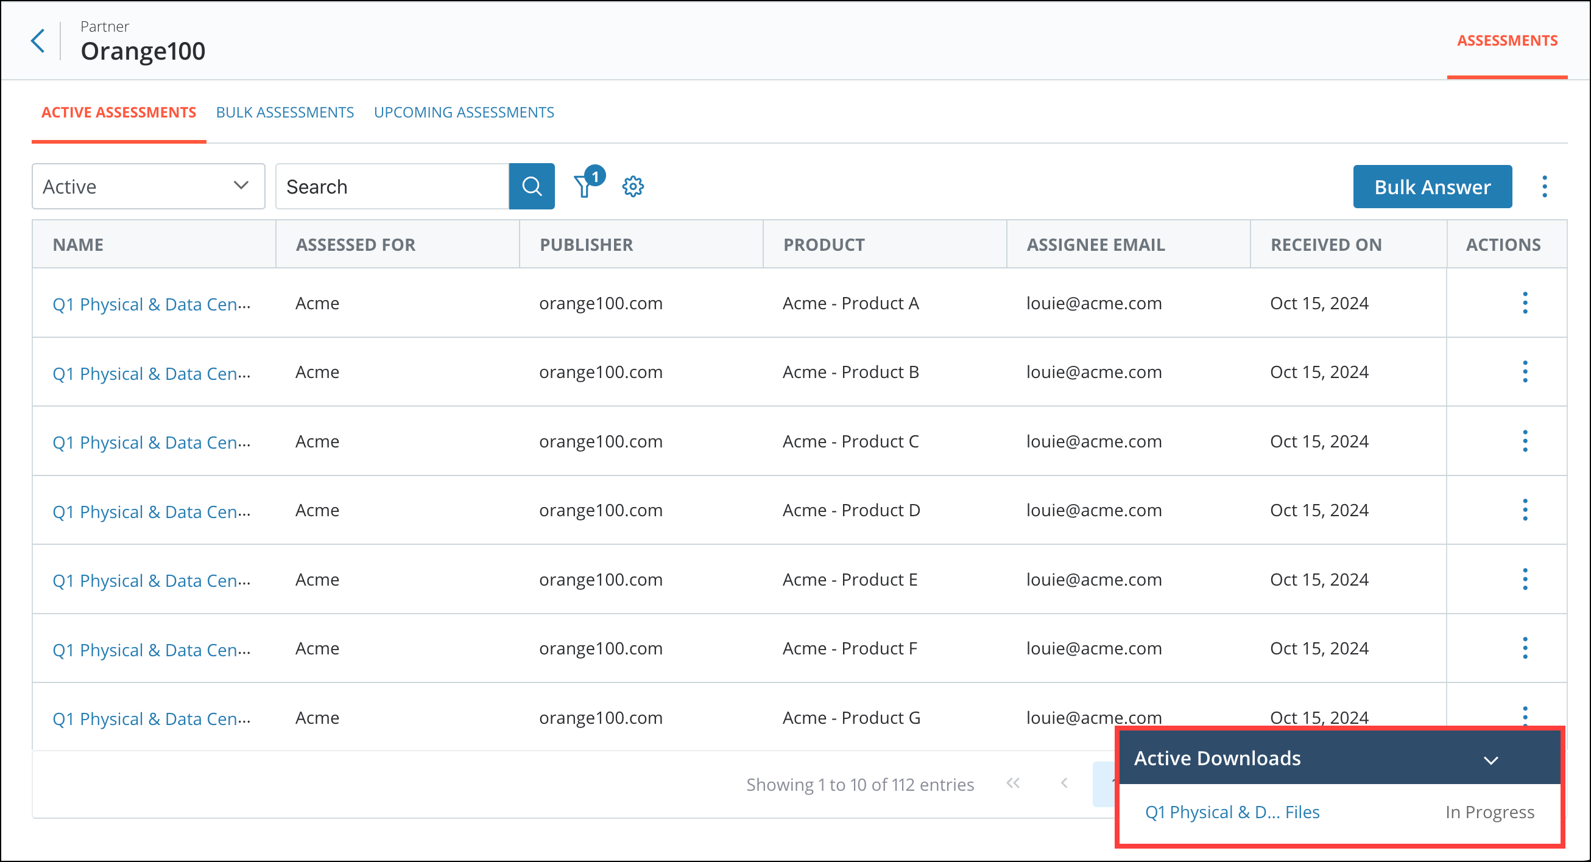Expand the Active dropdown chevron
Screen dimensions: 1591x862
pyautogui.click(x=240, y=186)
